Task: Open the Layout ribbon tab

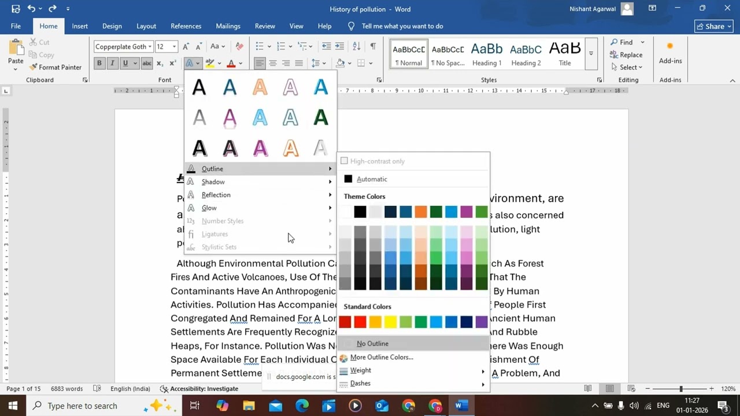Action: [146, 26]
